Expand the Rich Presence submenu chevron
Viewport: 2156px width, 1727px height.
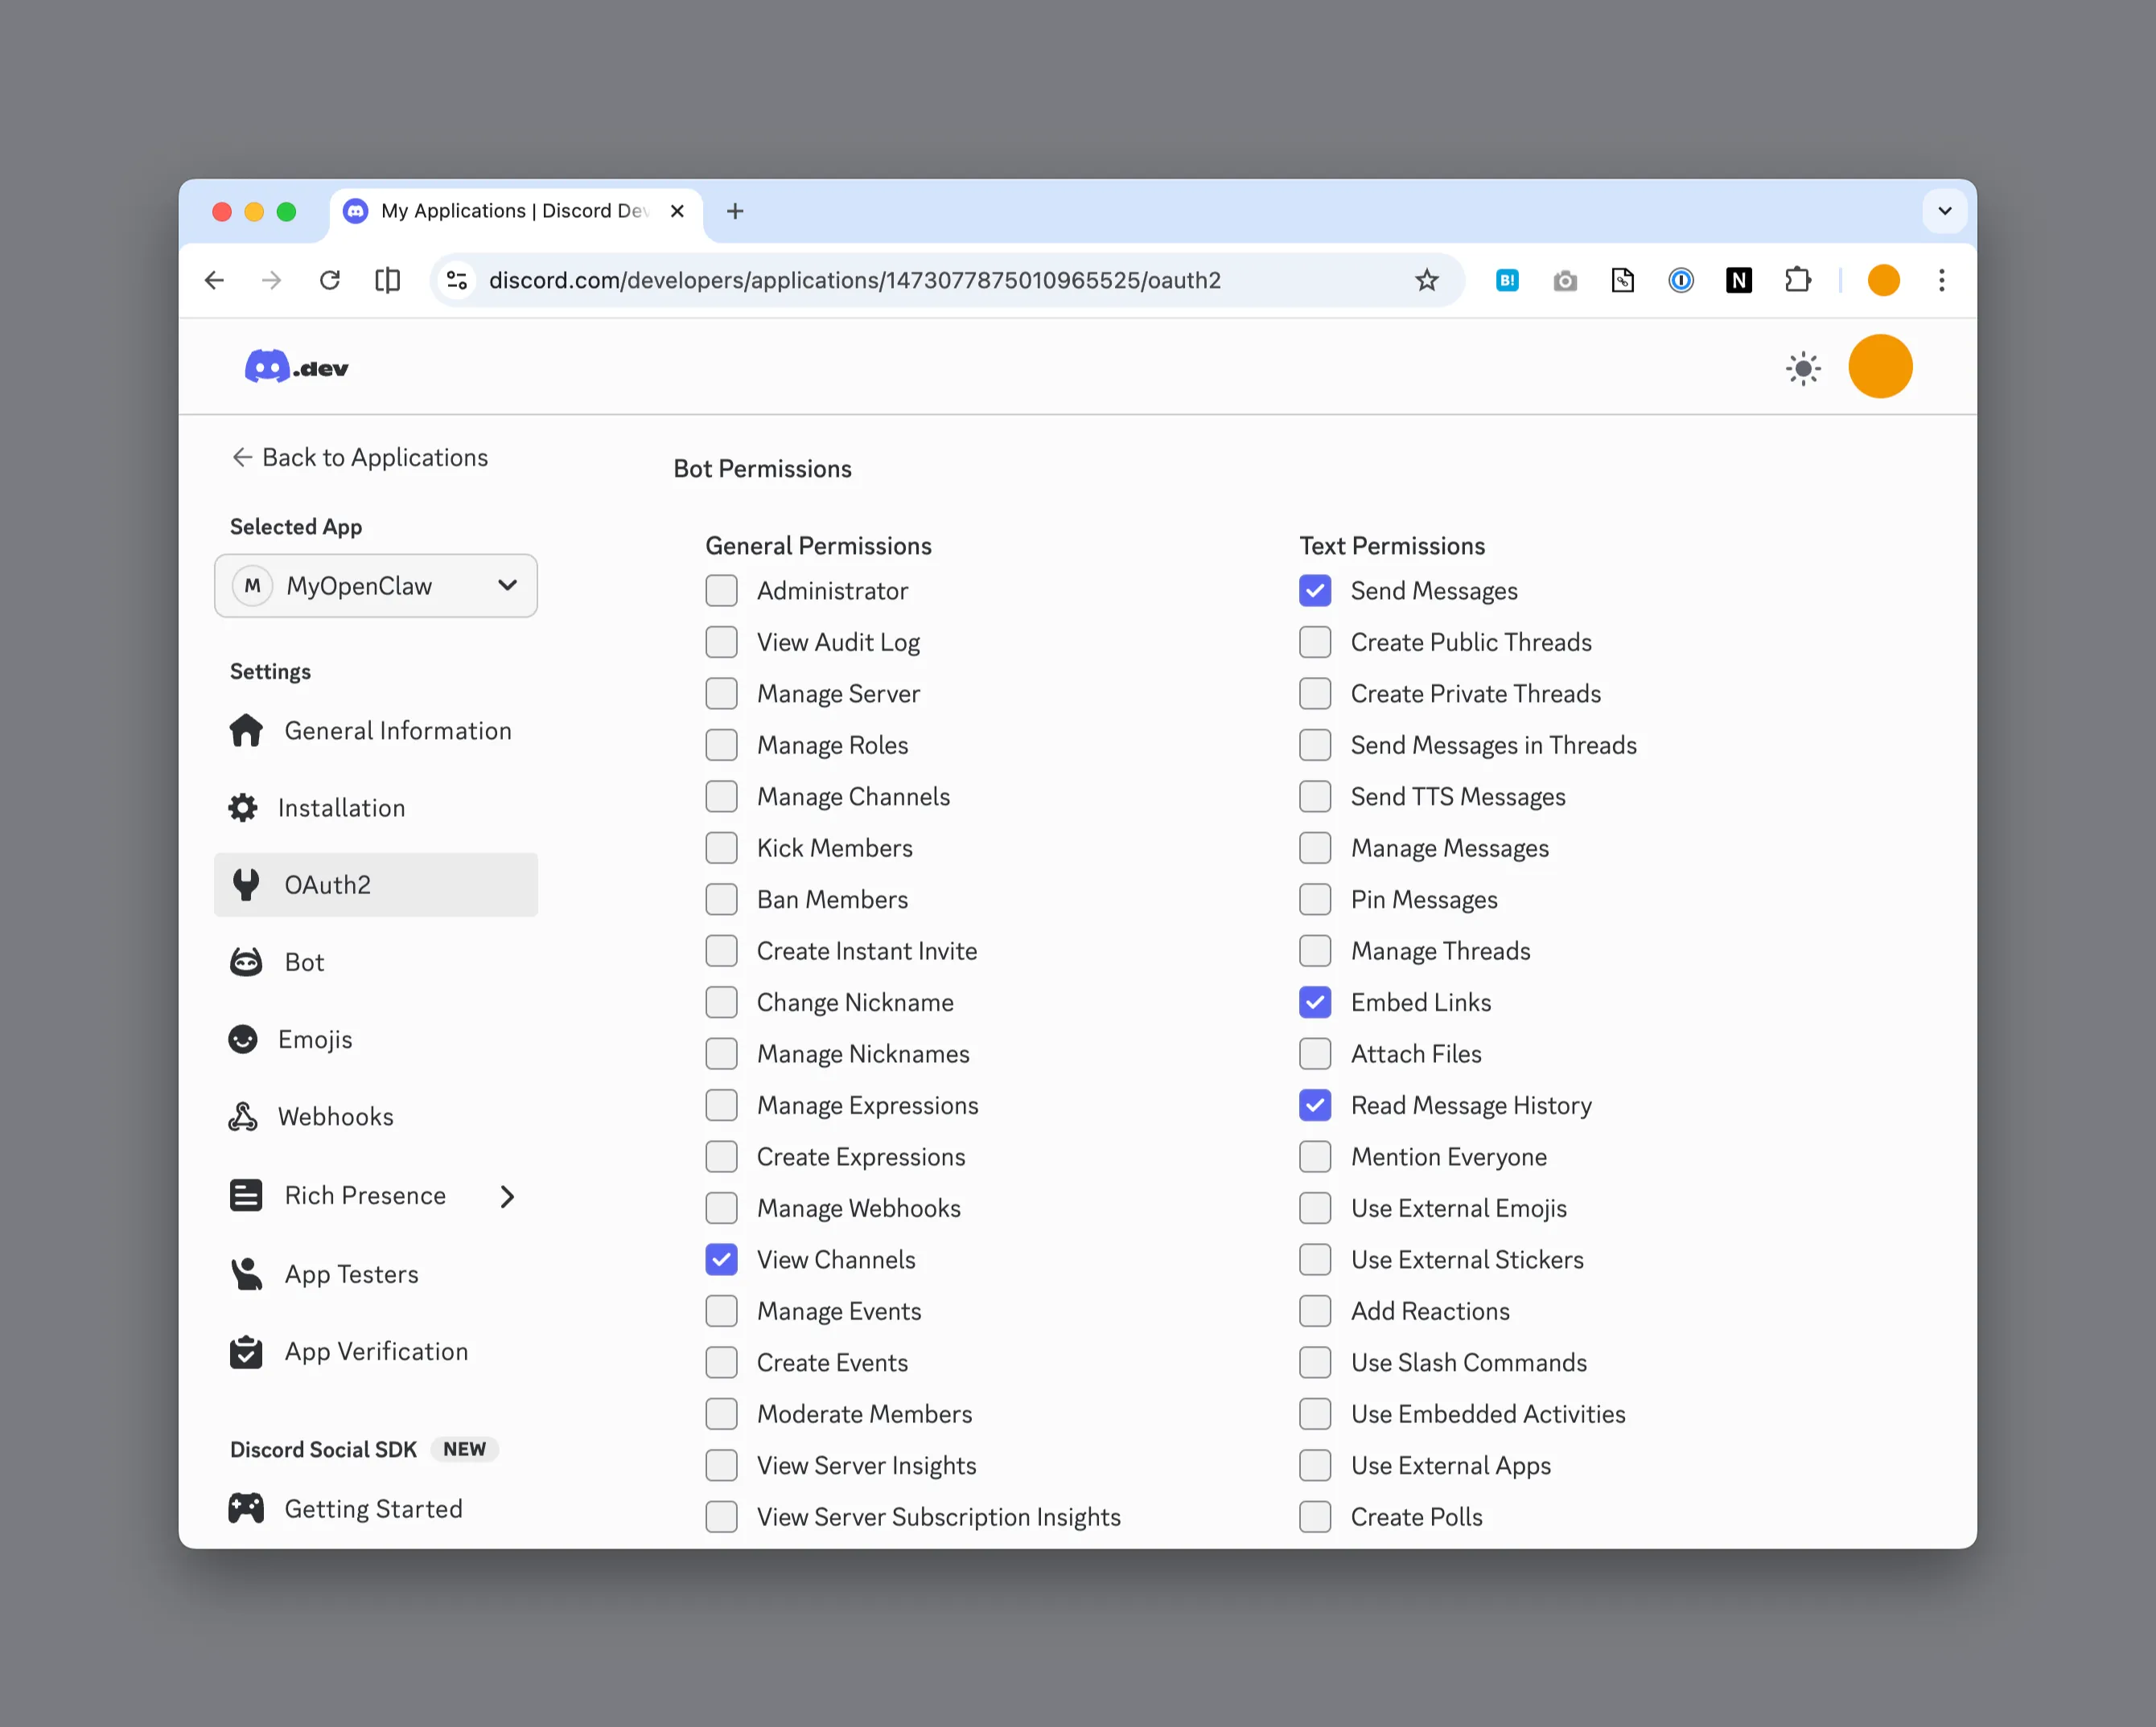coord(507,1196)
